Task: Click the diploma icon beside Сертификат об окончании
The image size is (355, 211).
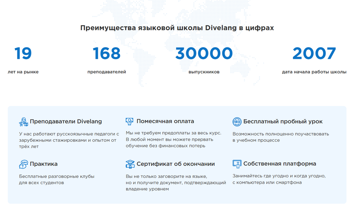Action: point(130,164)
